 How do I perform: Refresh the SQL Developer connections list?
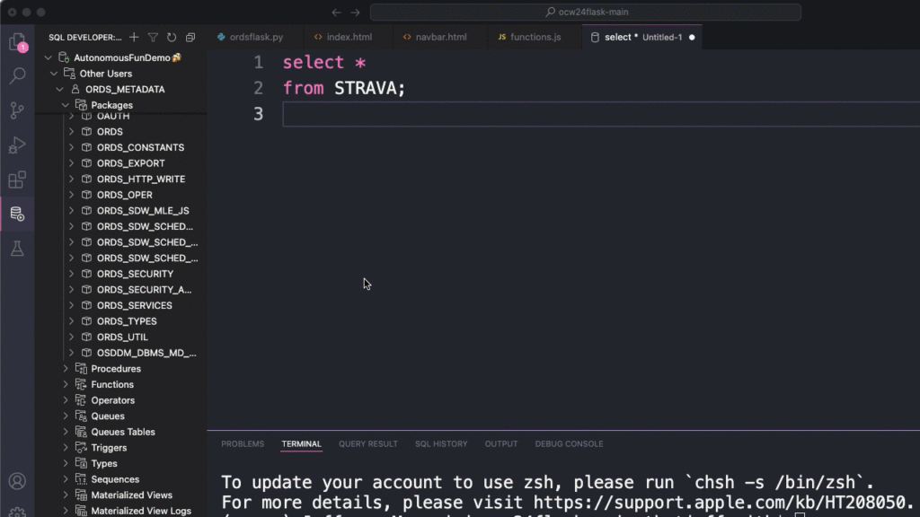point(172,38)
